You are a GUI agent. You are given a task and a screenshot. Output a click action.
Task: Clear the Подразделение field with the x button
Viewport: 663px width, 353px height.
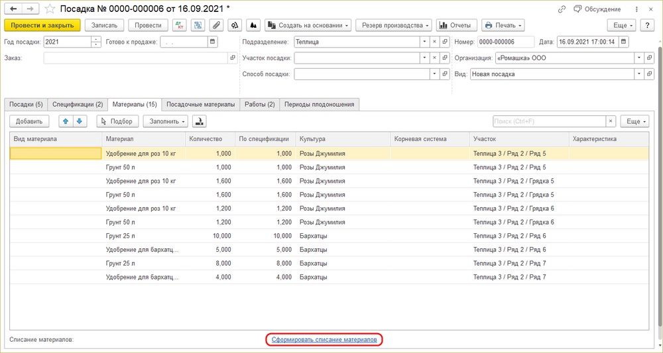pos(435,42)
